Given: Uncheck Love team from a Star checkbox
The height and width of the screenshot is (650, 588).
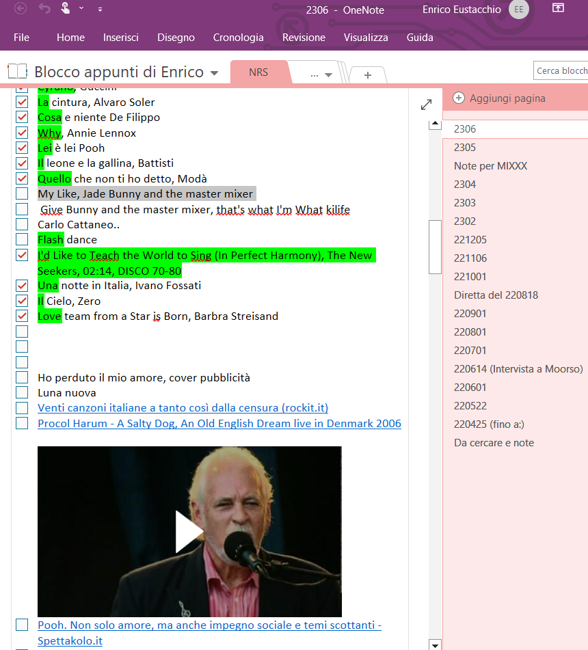Looking at the screenshot, I should [x=22, y=316].
